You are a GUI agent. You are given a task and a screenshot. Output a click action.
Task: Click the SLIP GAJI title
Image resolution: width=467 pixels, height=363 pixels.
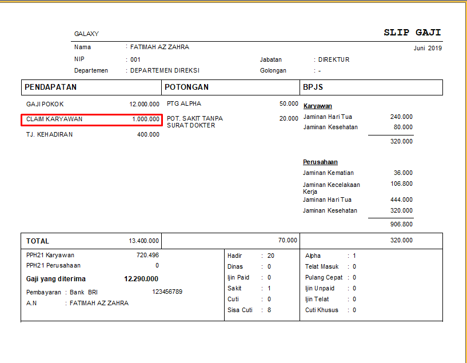[x=412, y=33]
